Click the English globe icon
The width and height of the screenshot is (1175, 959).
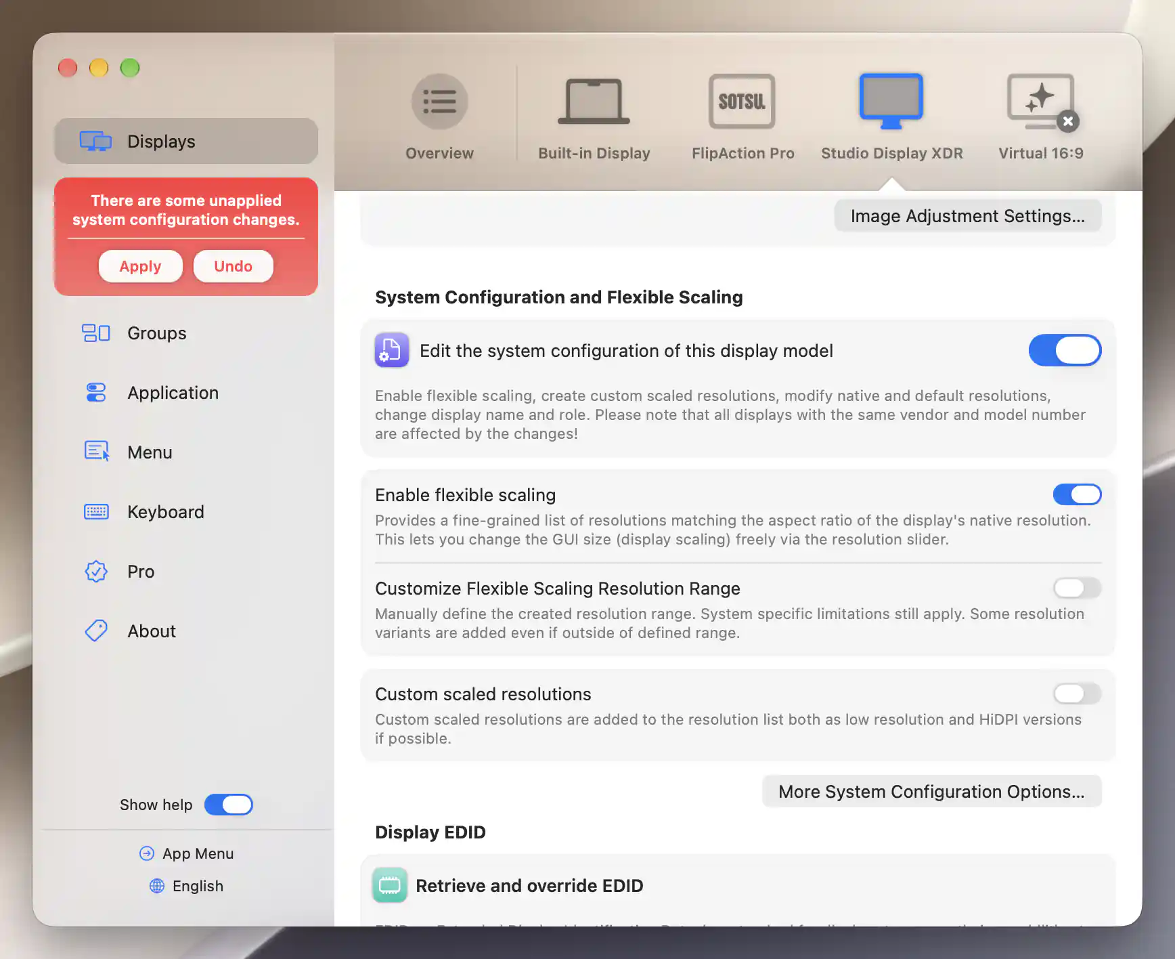click(x=156, y=886)
